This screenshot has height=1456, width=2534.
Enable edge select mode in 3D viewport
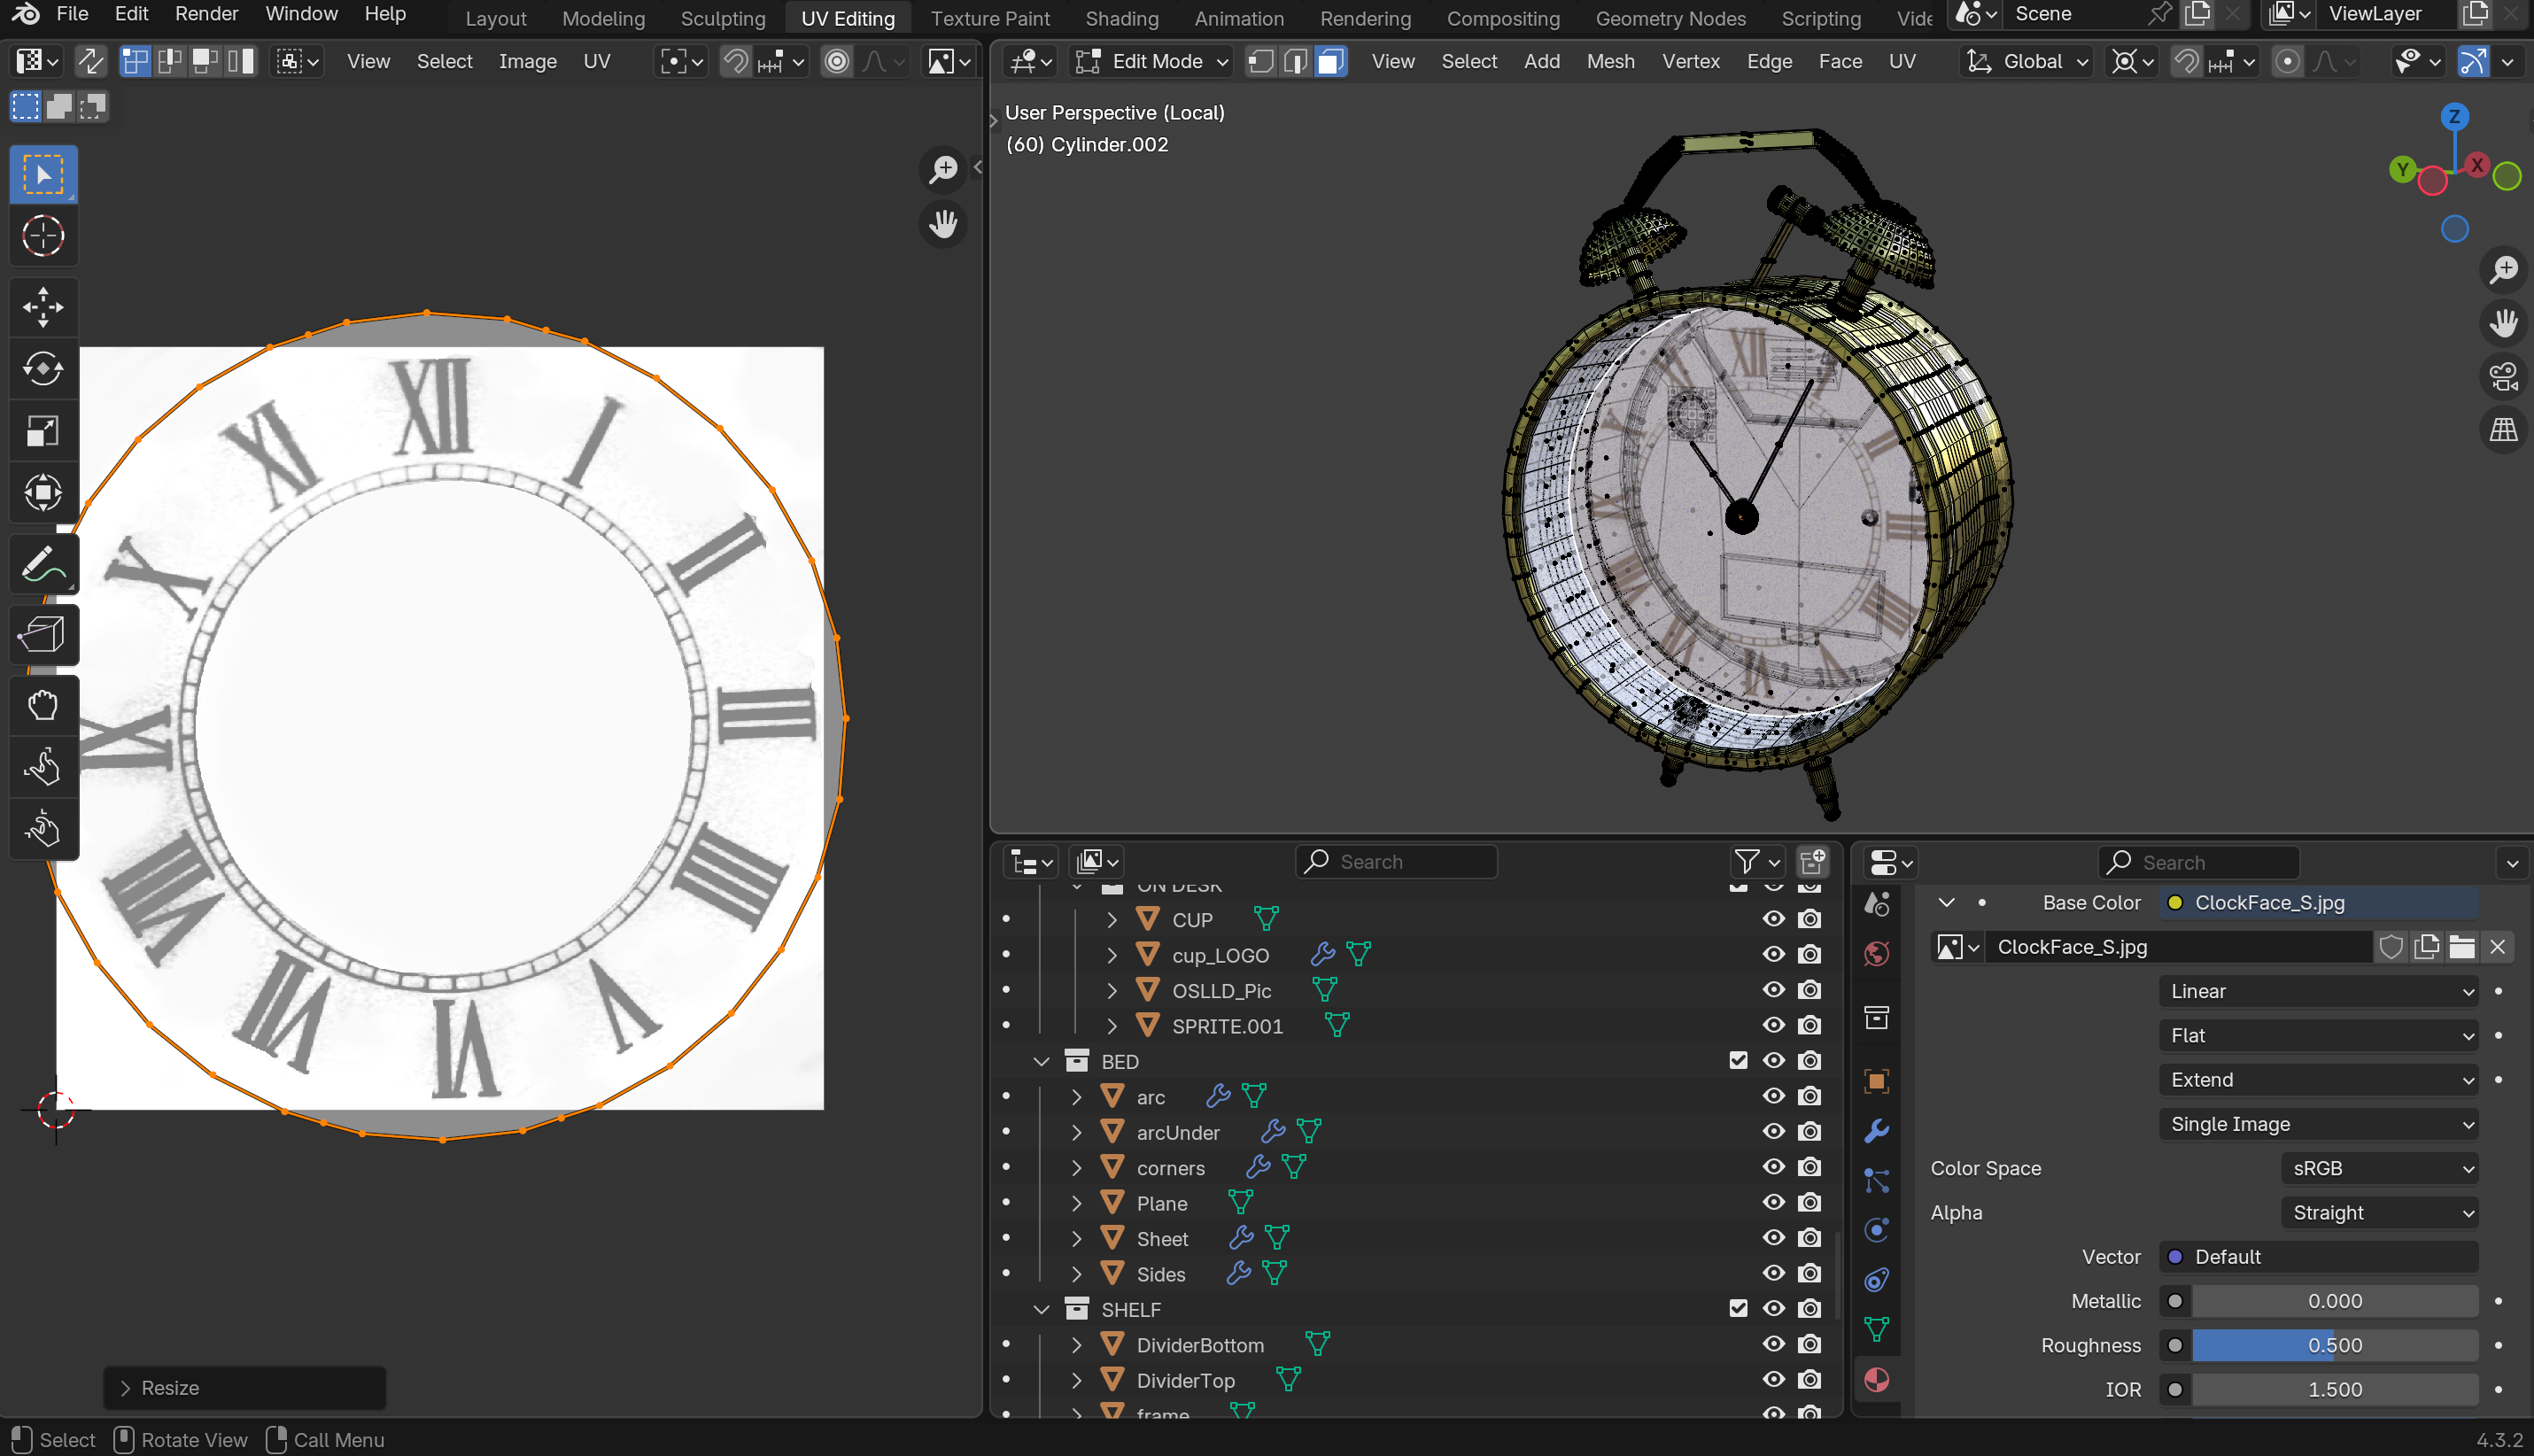1295,61
